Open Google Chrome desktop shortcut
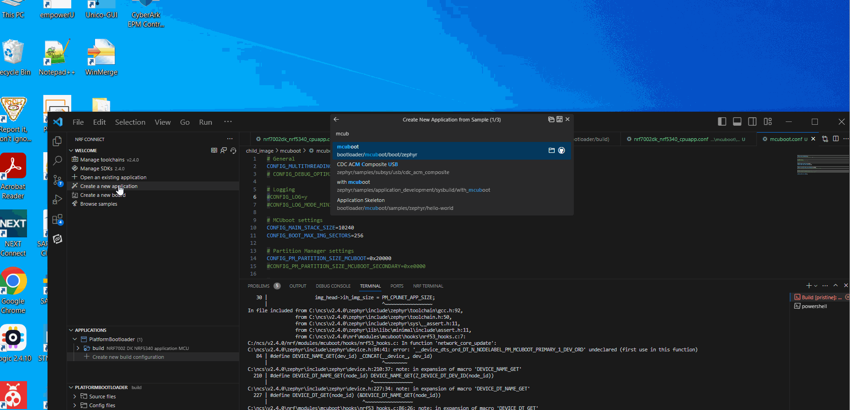This screenshot has height=410, width=850. 13,290
